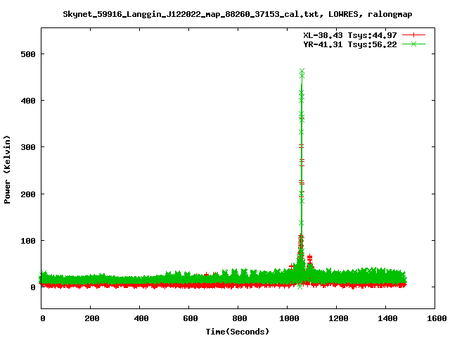Select the legend entry XL-38.43 Tsys:44.97
Screen dimensions: 450x338
pyautogui.click(x=350, y=35)
